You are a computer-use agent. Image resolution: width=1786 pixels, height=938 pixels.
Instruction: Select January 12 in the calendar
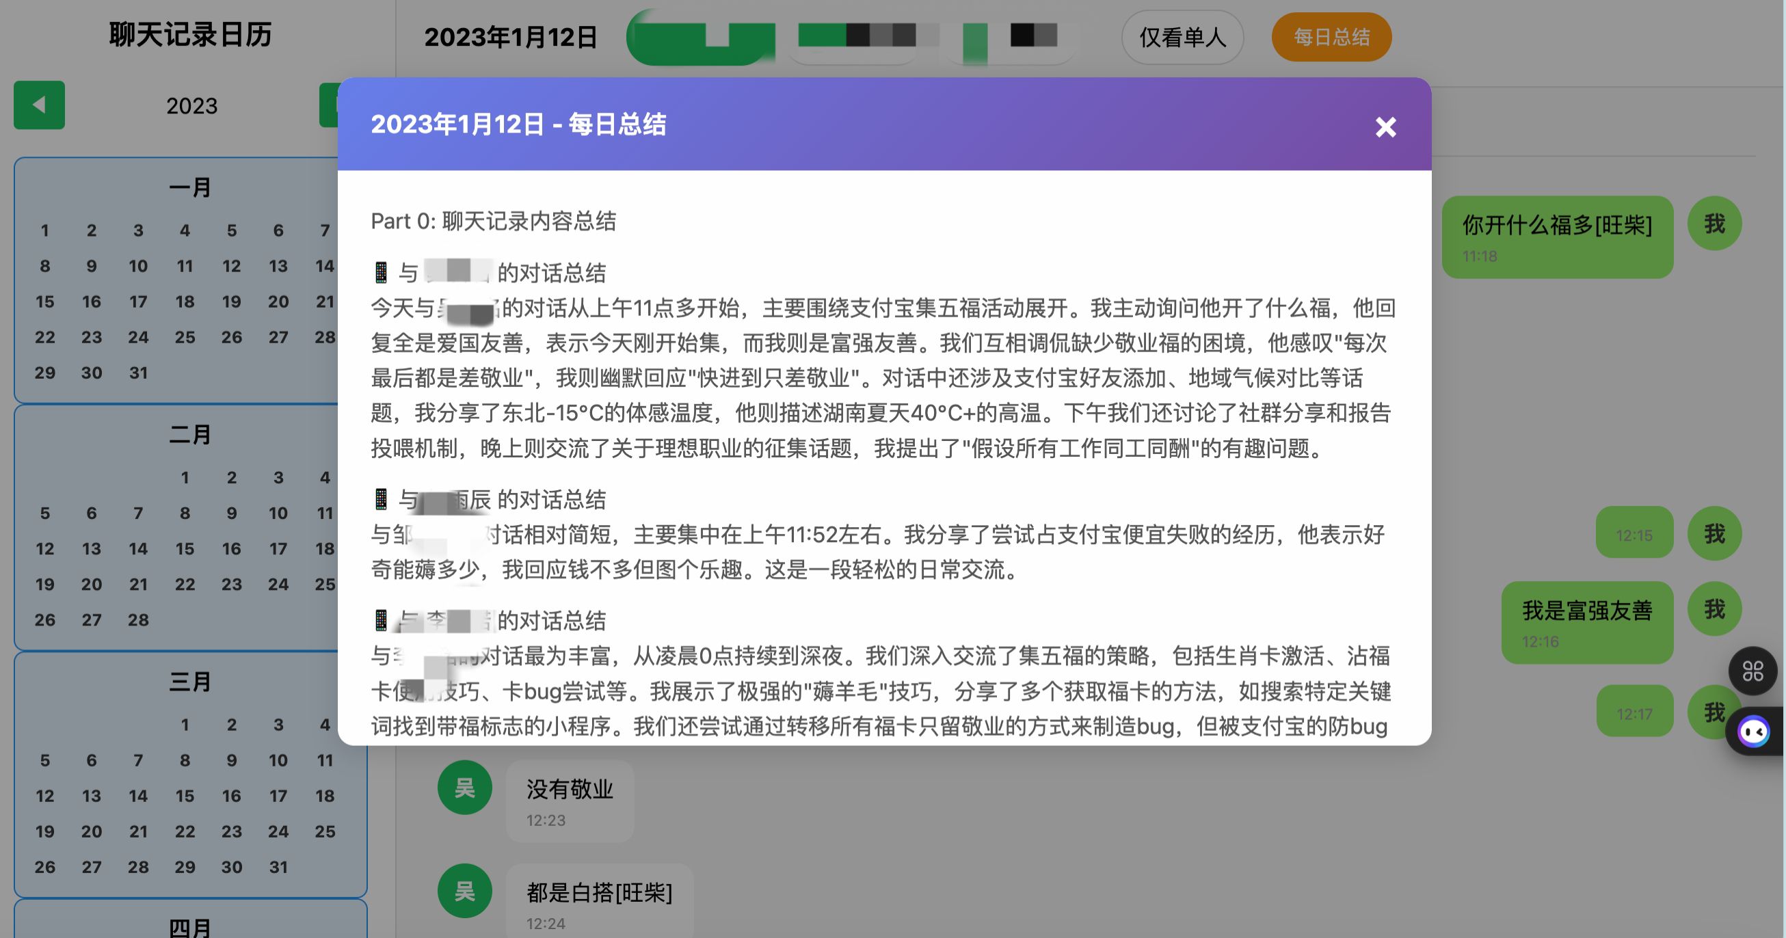coord(232,266)
